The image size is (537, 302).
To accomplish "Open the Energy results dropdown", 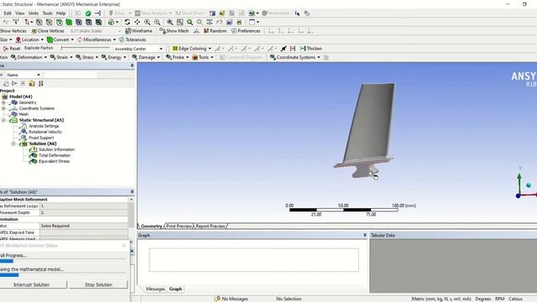I will click(114, 57).
